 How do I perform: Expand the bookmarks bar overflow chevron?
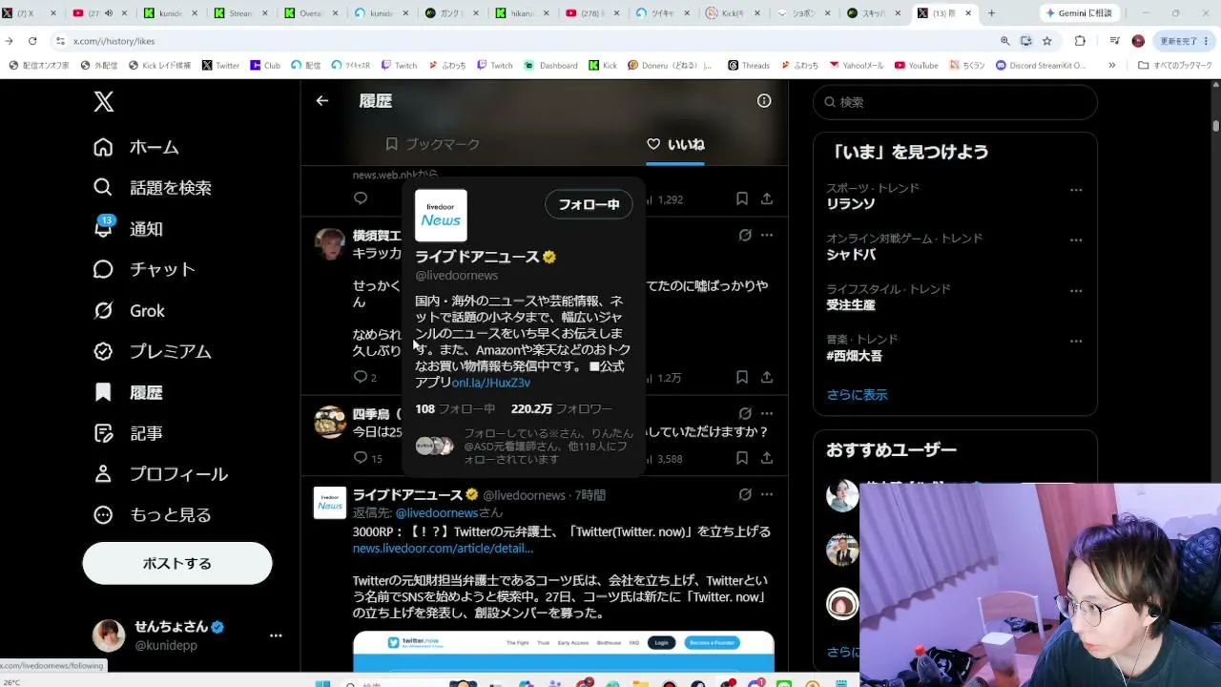(x=1112, y=66)
